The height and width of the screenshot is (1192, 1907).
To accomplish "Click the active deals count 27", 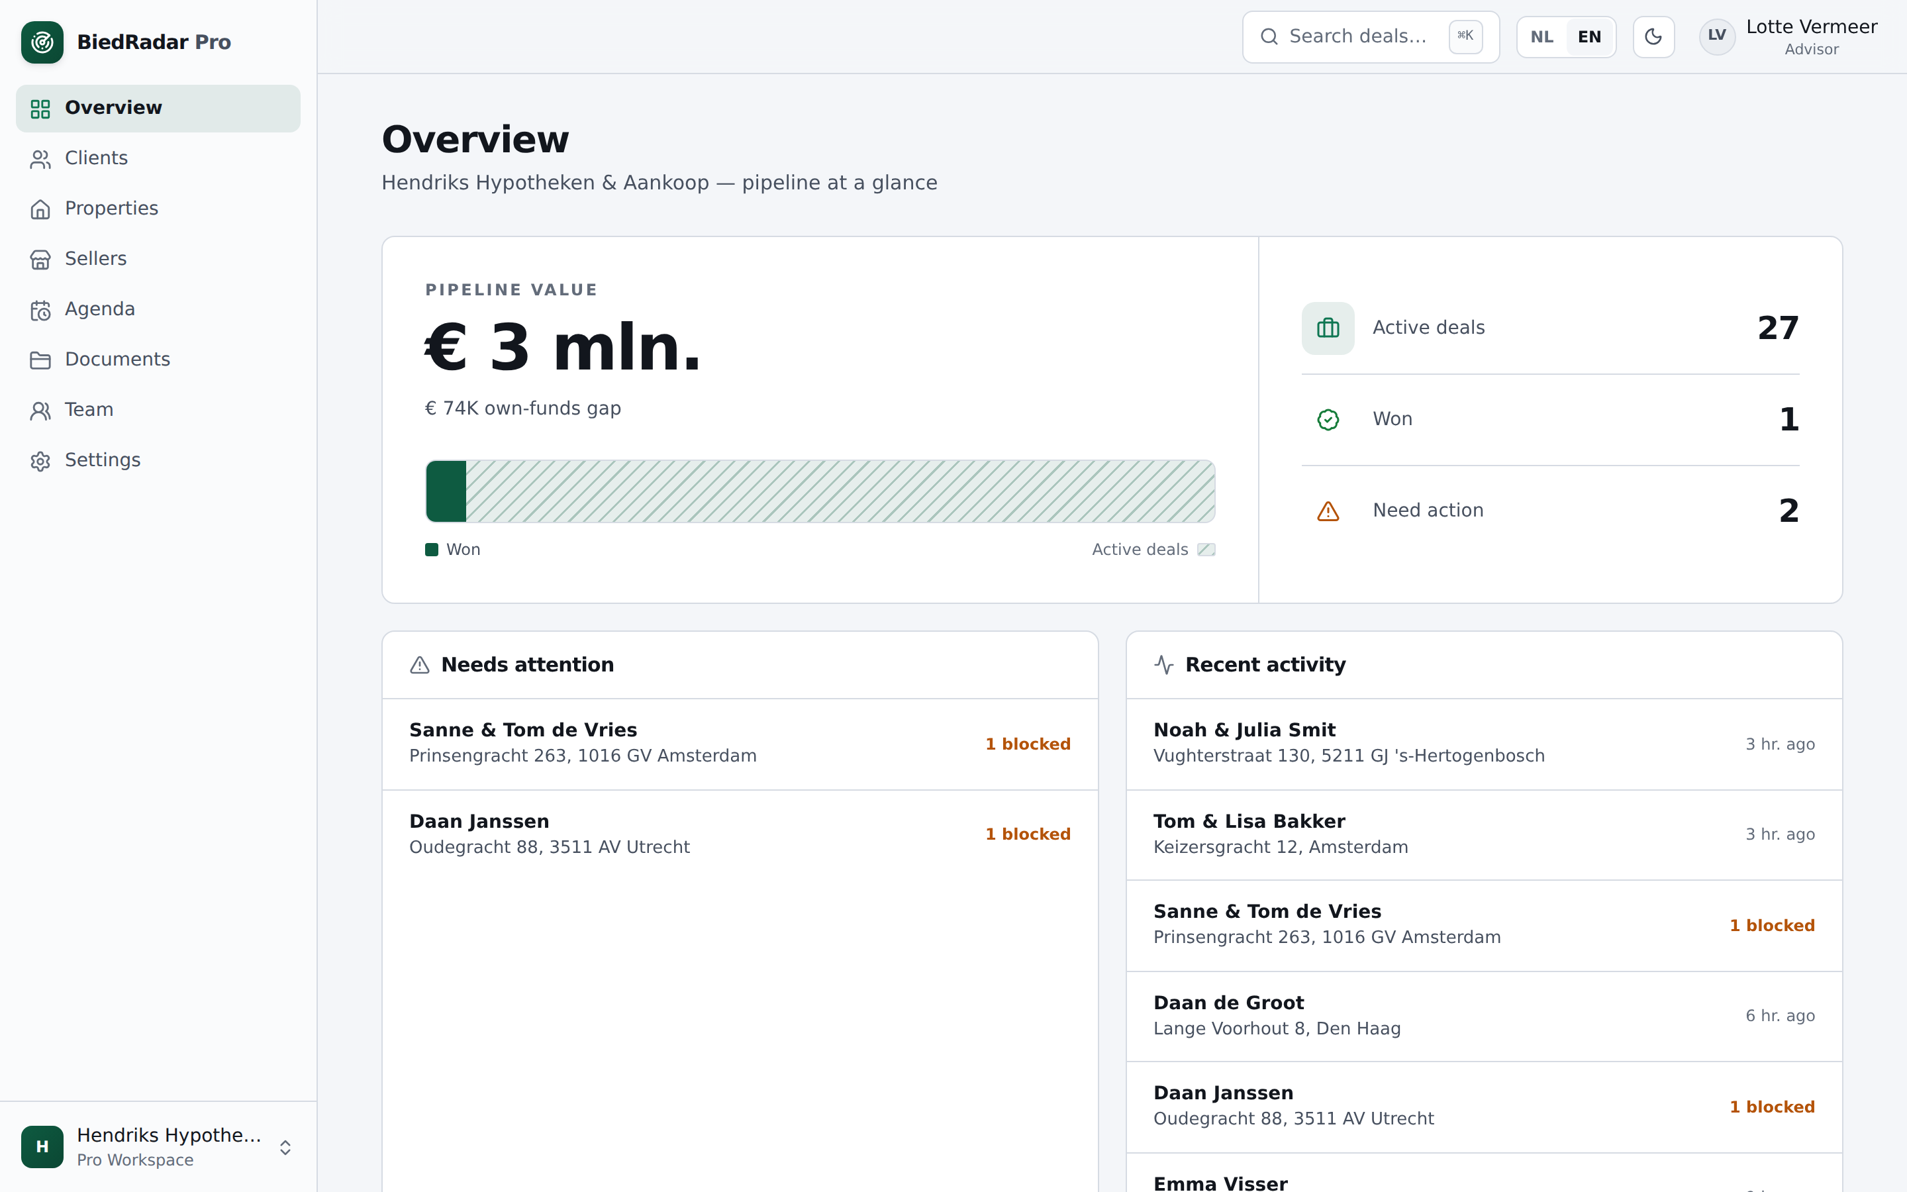I will 1778,328.
